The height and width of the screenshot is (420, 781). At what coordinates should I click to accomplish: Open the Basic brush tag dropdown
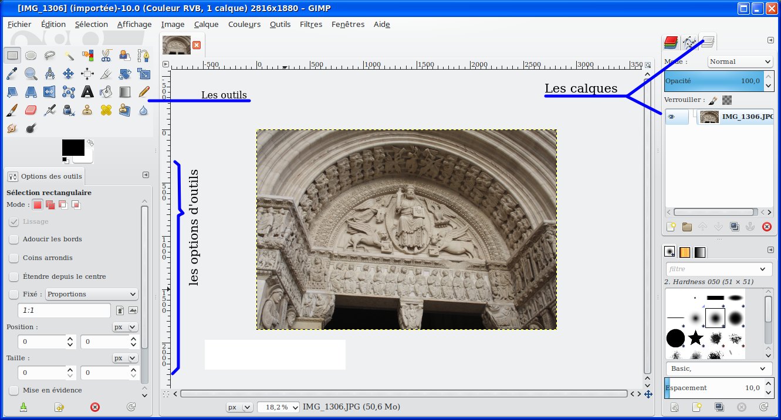click(x=719, y=368)
